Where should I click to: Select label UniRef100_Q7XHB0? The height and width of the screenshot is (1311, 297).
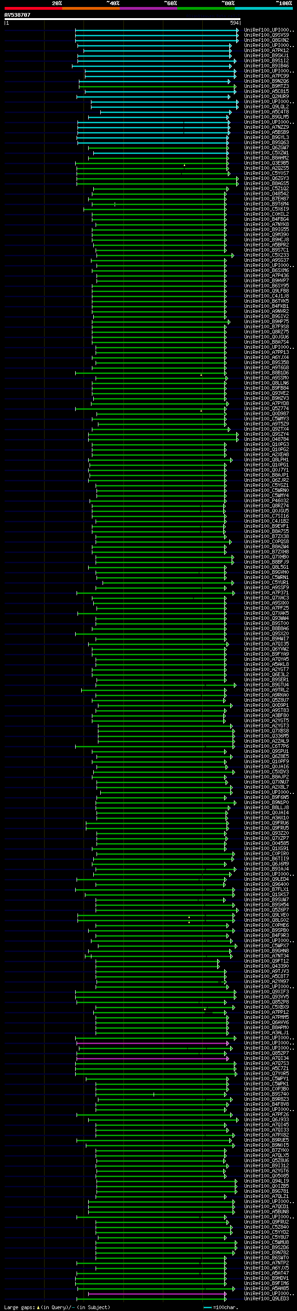266,557
